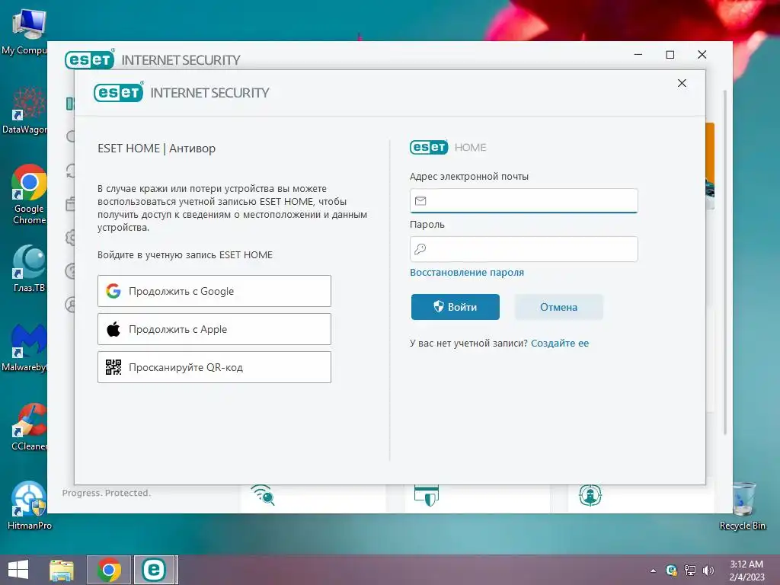Click the QR code icon
The height and width of the screenshot is (585, 780).
113,367
